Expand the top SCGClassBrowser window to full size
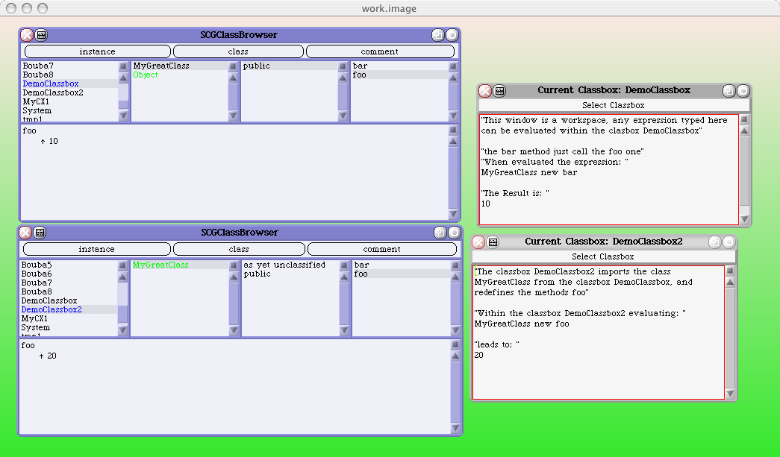The width and height of the screenshot is (780, 457). point(437,35)
